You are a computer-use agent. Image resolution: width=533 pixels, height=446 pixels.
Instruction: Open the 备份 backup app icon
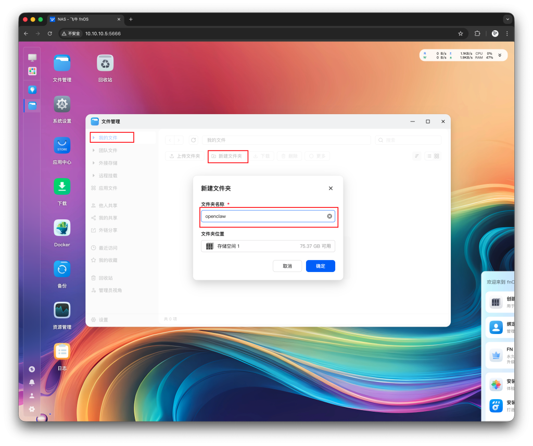[62, 269]
